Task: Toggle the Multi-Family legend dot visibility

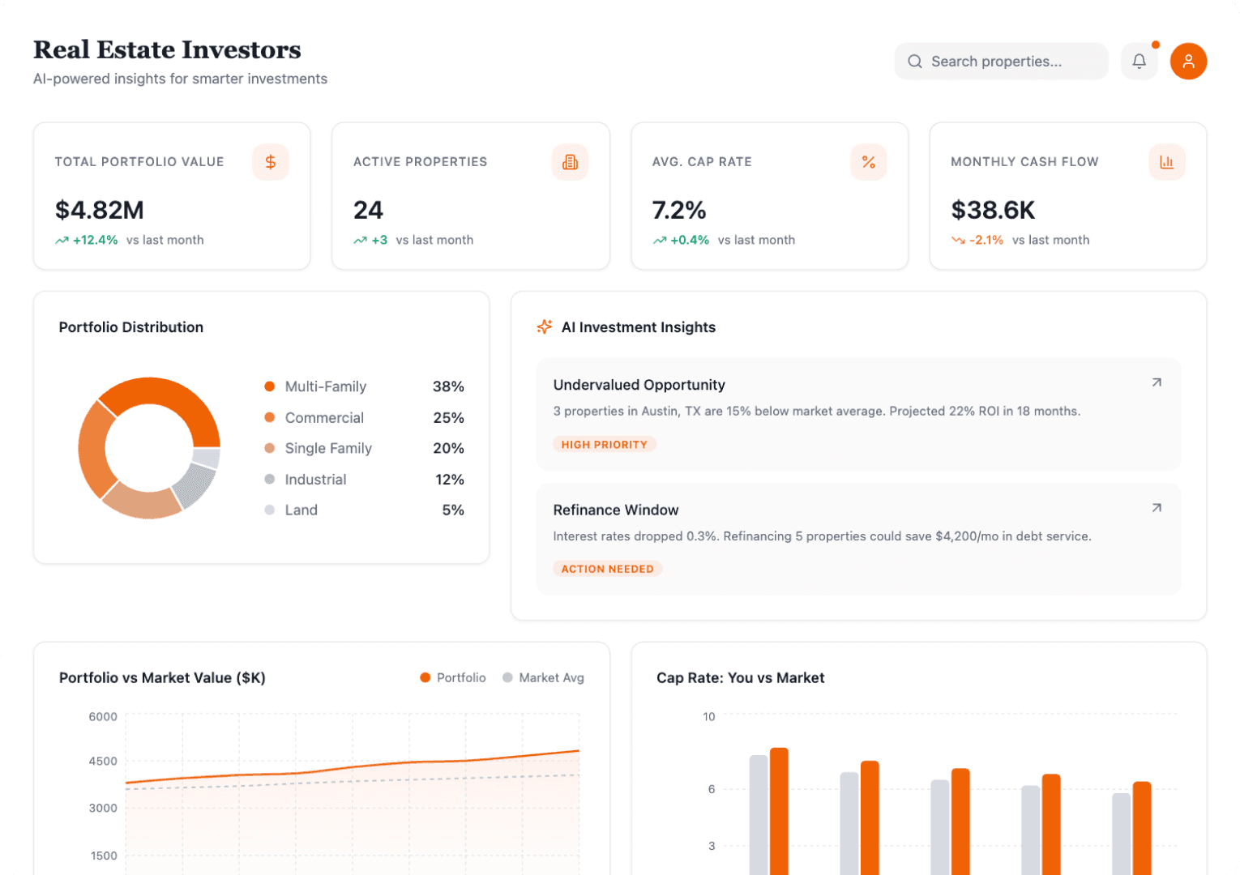Action: pyautogui.click(x=270, y=386)
